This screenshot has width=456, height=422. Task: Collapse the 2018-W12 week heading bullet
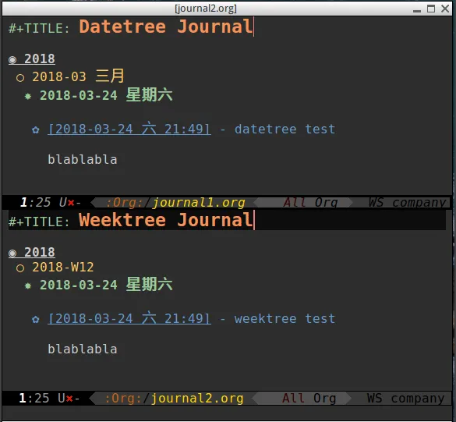(x=20, y=268)
